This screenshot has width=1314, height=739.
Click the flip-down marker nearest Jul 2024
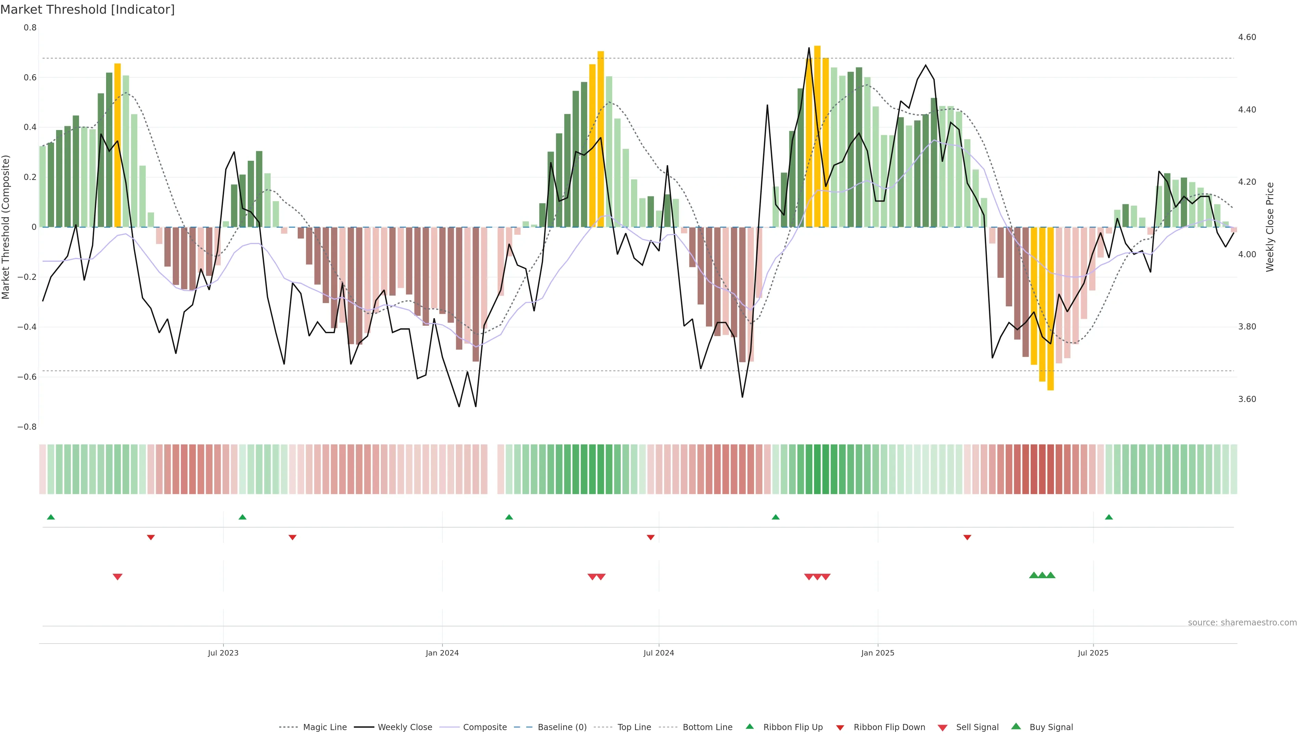point(650,537)
